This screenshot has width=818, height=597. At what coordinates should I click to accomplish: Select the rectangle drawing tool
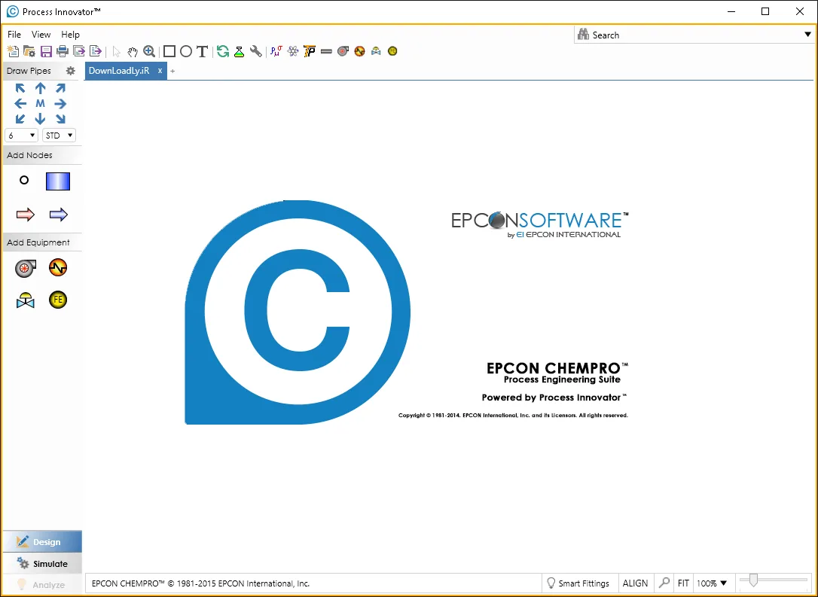click(x=169, y=51)
